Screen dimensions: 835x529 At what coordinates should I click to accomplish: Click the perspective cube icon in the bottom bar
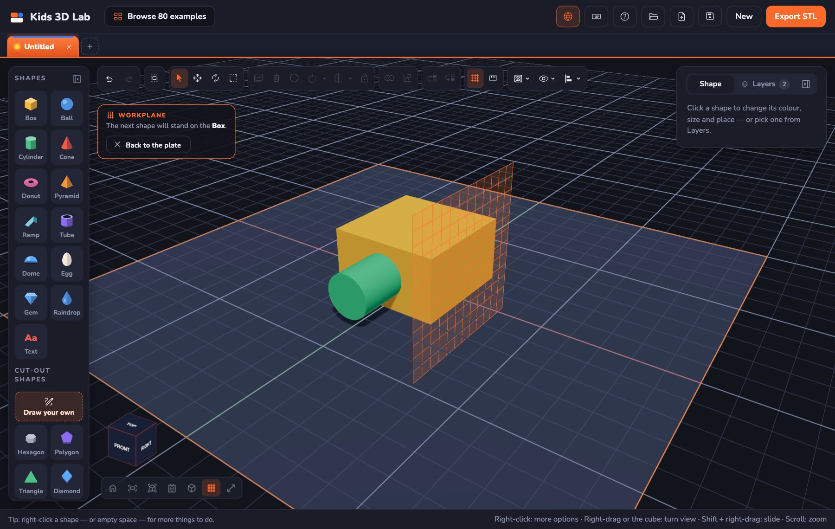192,488
